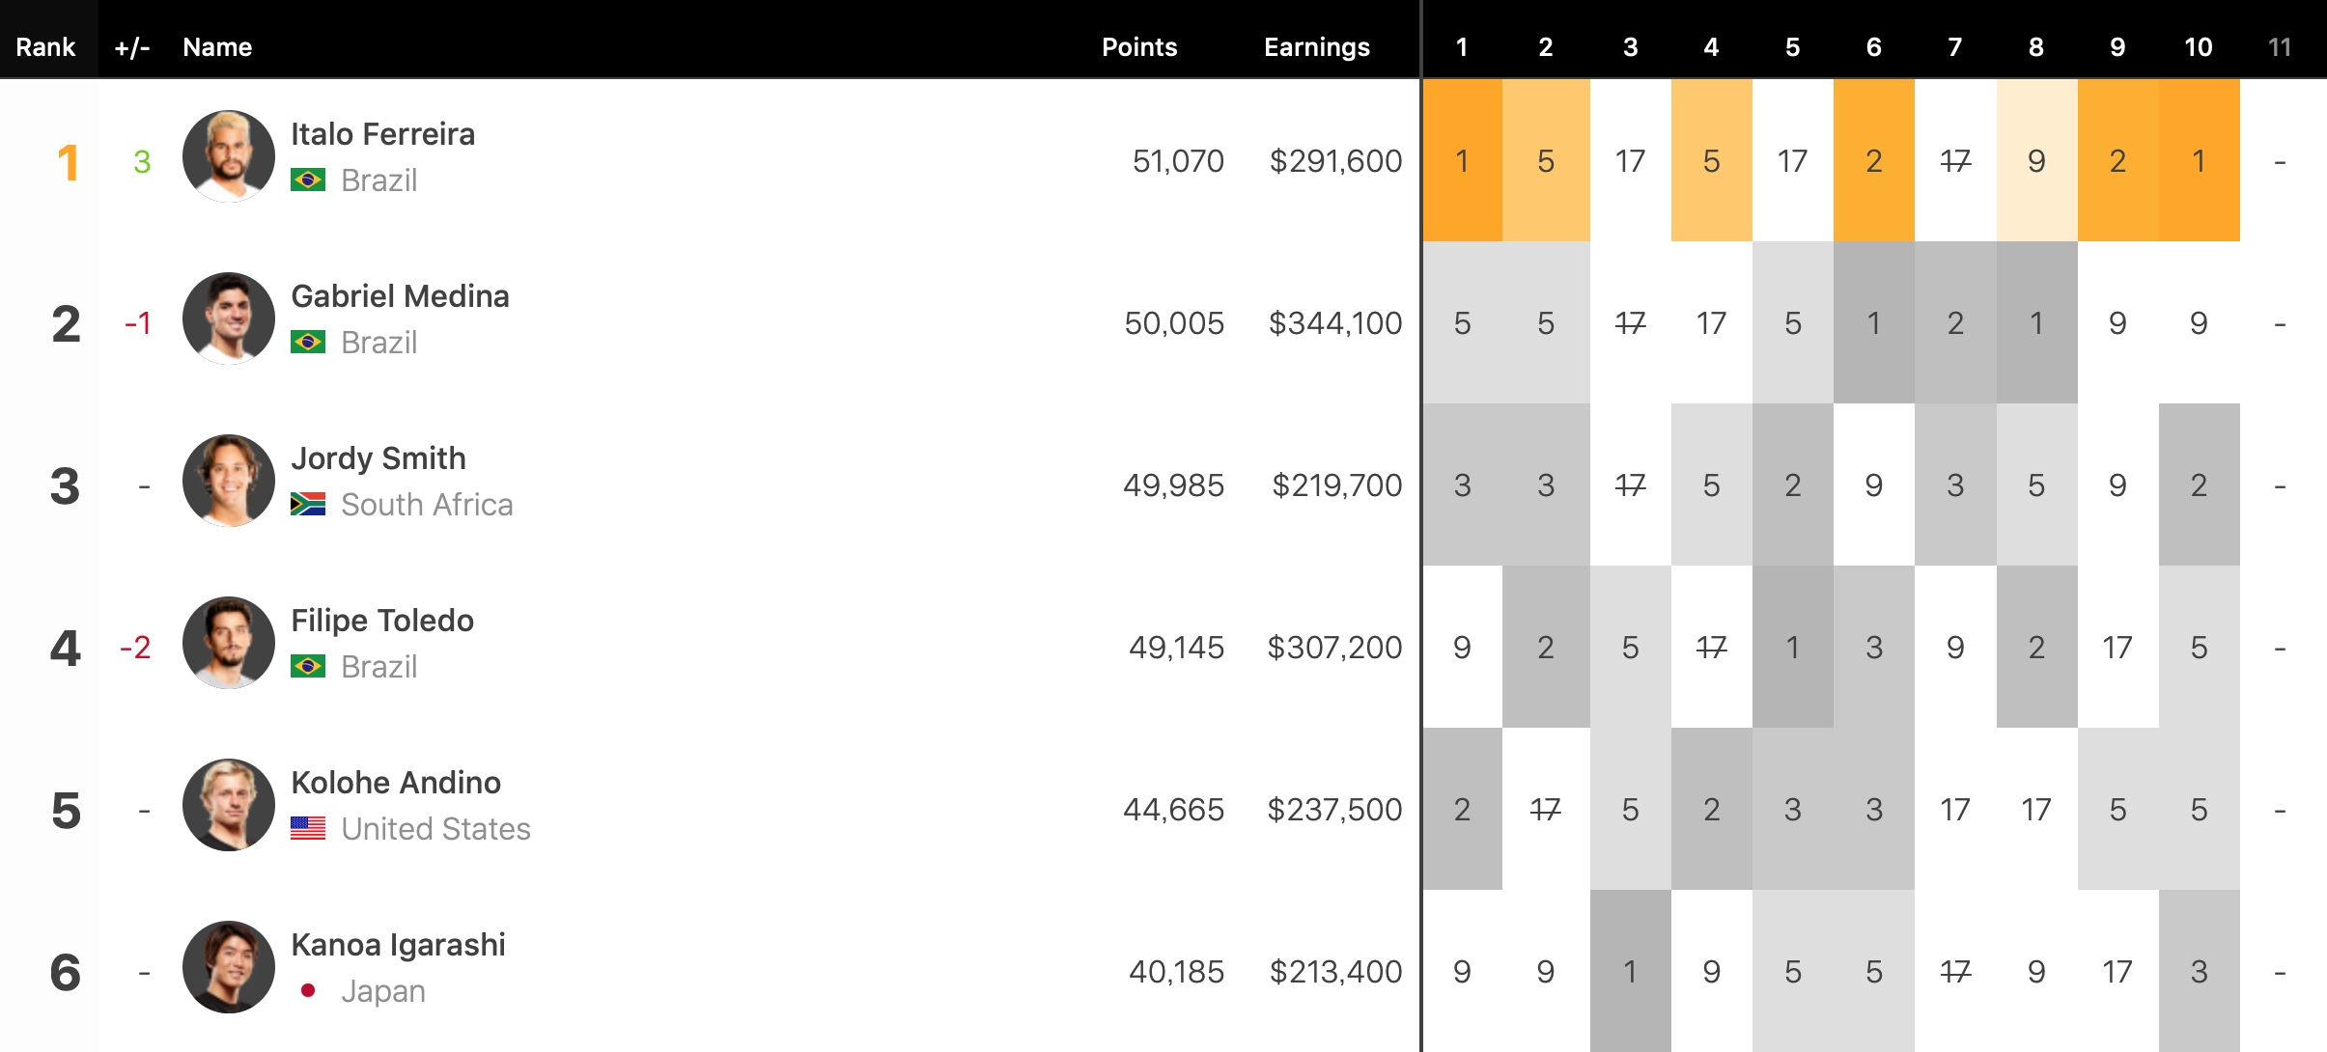Open the Gabriel Medina name link
Viewport: 2327px width, 1052px height.
tap(400, 296)
